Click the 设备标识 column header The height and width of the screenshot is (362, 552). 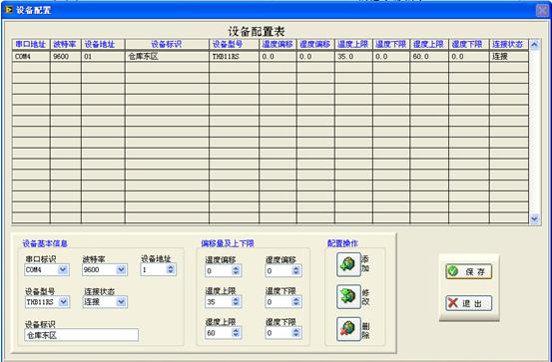tap(167, 44)
